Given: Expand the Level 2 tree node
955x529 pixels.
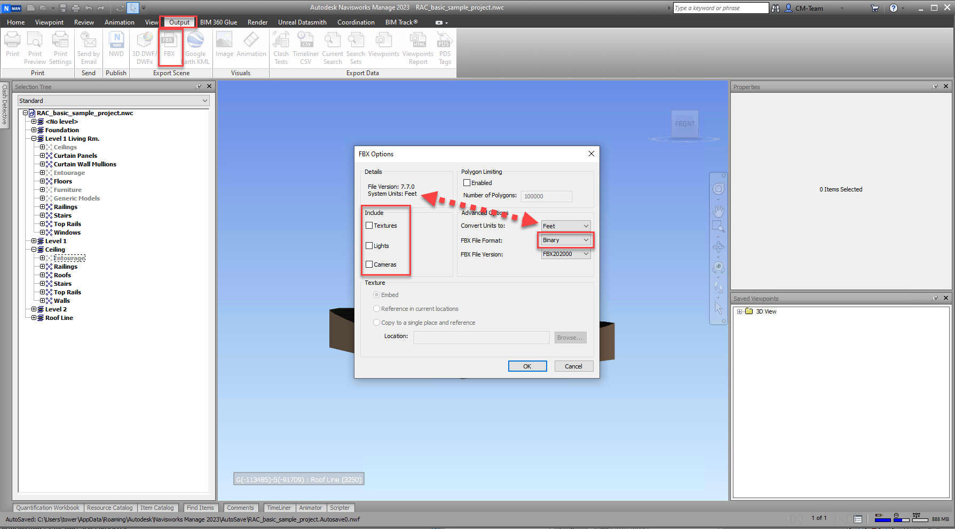Looking at the screenshot, I should pos(34,309).
